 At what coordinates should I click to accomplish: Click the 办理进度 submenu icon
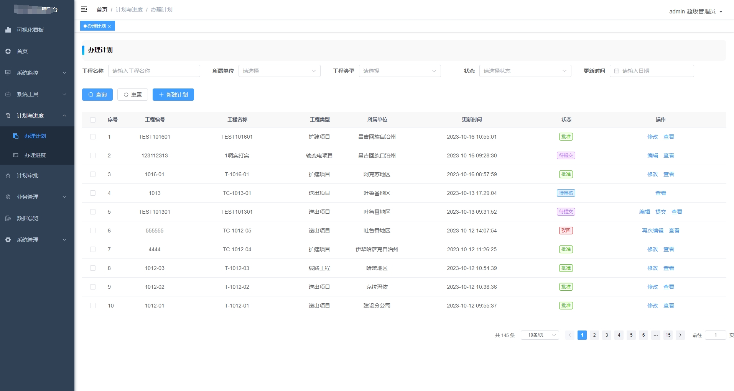point(16,155)
